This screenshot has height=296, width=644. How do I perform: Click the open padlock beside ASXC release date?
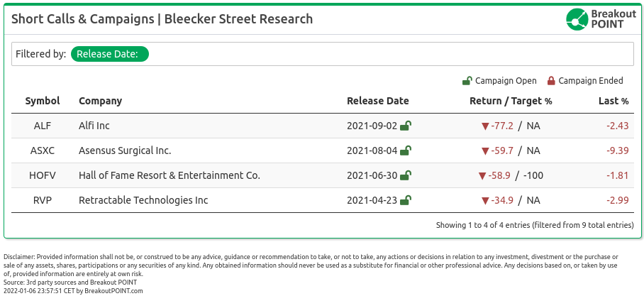pyautogui.click(x=406, y=150)
